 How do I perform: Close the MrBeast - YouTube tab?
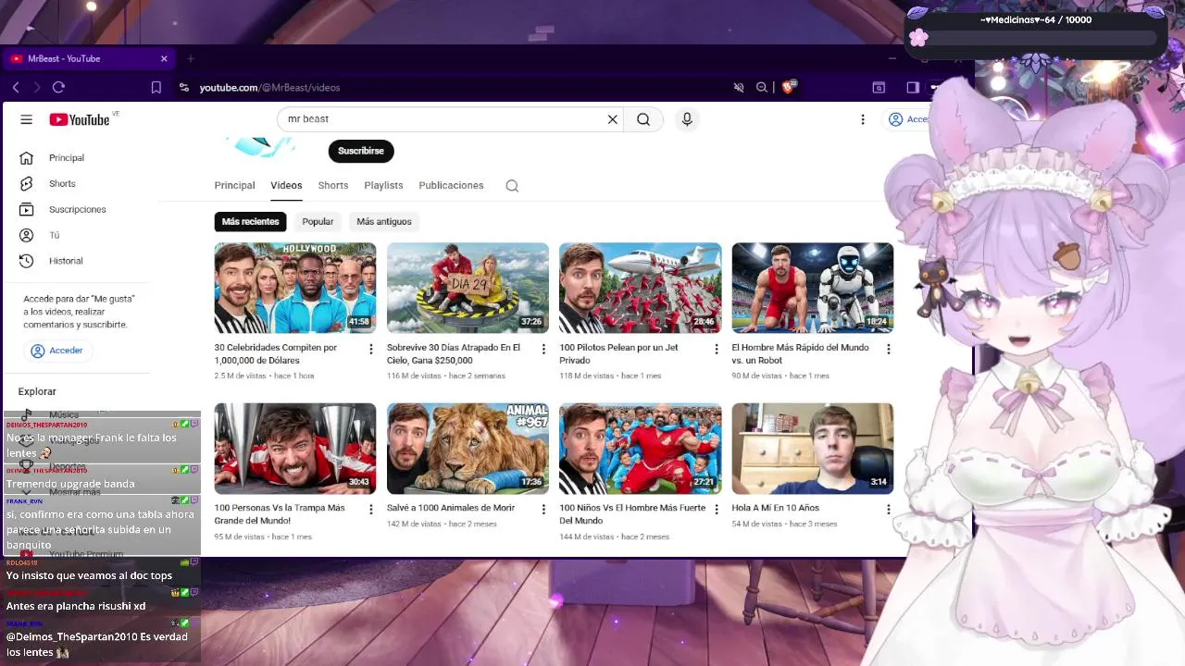pyautogui.click(x=164, y=58)
